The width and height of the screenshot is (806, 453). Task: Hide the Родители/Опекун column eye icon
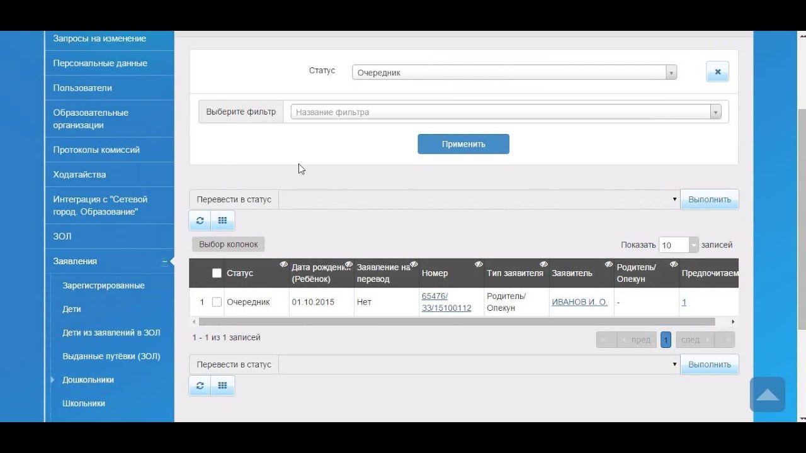pos(674,264)
